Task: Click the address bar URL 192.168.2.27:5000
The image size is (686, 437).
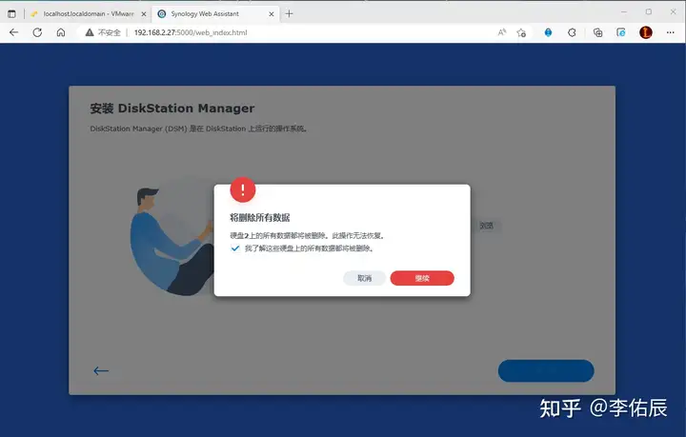Action: coord(191,32)
